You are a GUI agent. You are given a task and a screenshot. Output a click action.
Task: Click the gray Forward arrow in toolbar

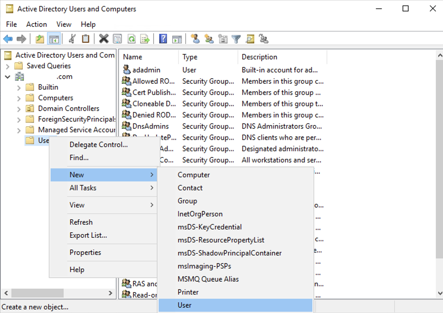tap(21, 39)
